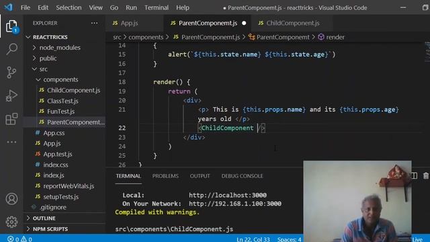
Task: Click the kill terminal trash icon
Action: point(425,176)
